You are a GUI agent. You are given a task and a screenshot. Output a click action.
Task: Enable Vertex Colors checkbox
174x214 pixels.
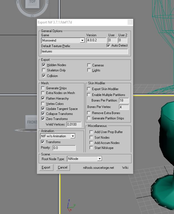click(43, 104)
